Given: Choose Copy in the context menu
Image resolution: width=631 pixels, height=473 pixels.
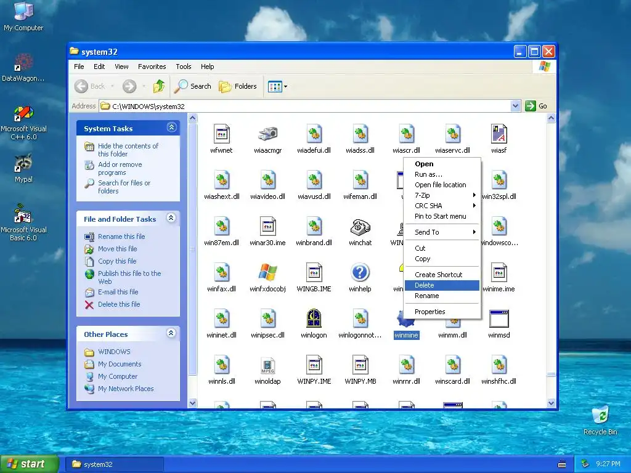Looking at the screenshot, I should 442,259.
